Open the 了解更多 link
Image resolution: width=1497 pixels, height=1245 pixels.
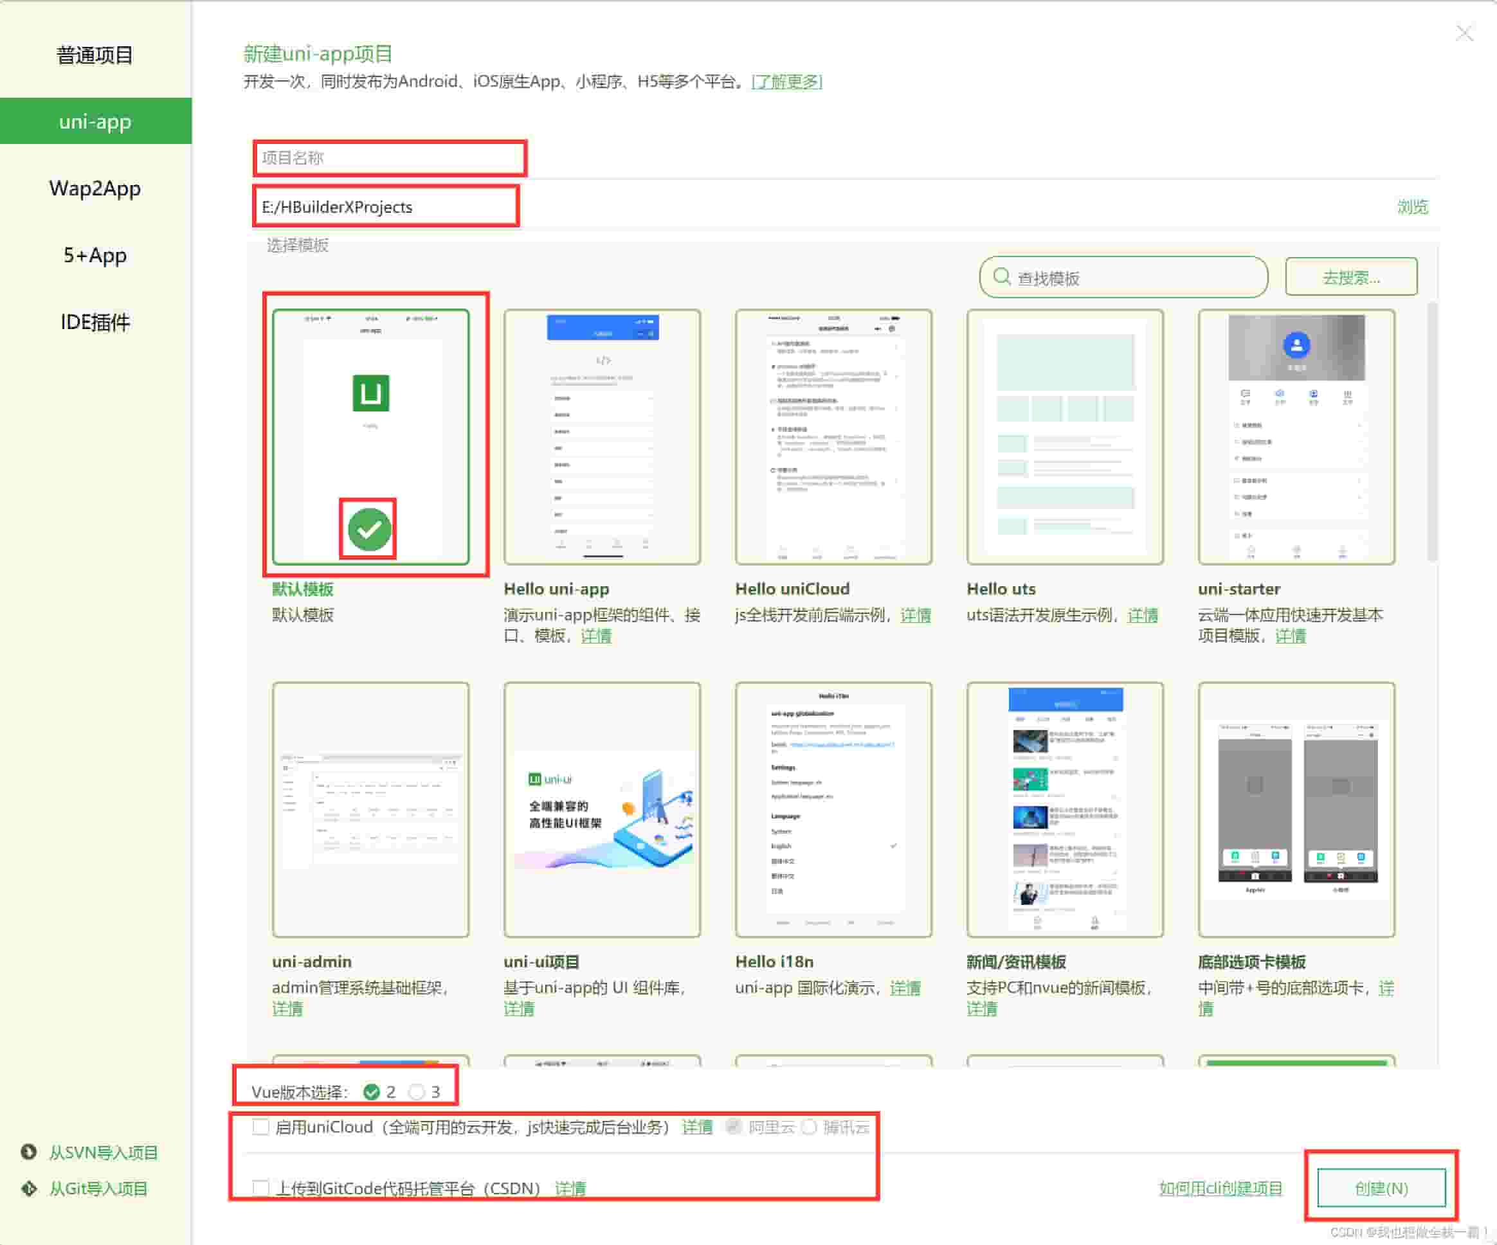[786, 82]
